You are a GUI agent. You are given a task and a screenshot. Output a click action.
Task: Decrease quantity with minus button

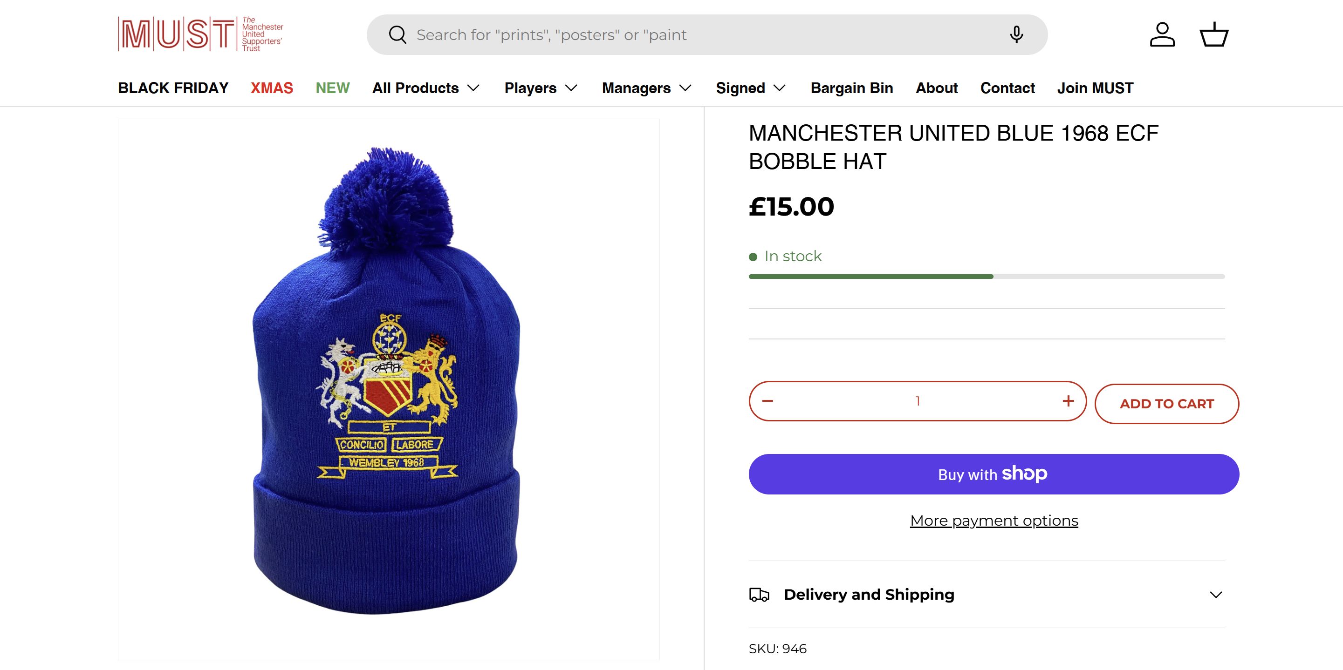(x=767, y=400)
